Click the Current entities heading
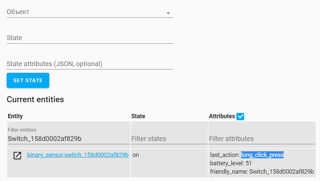The image size is (320, 181). point(35,99)
